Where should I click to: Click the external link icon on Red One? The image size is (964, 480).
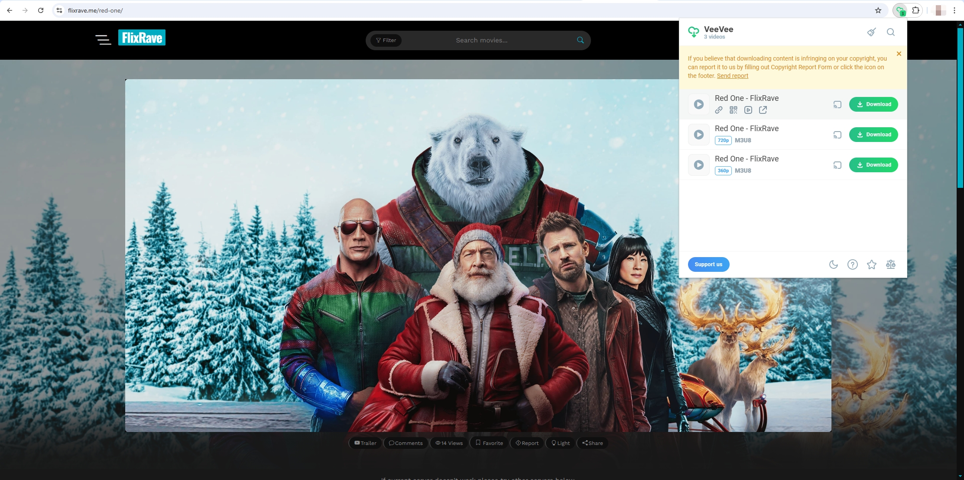pos(763,110)
